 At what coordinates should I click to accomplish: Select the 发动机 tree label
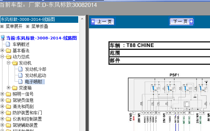click(25, 63)
